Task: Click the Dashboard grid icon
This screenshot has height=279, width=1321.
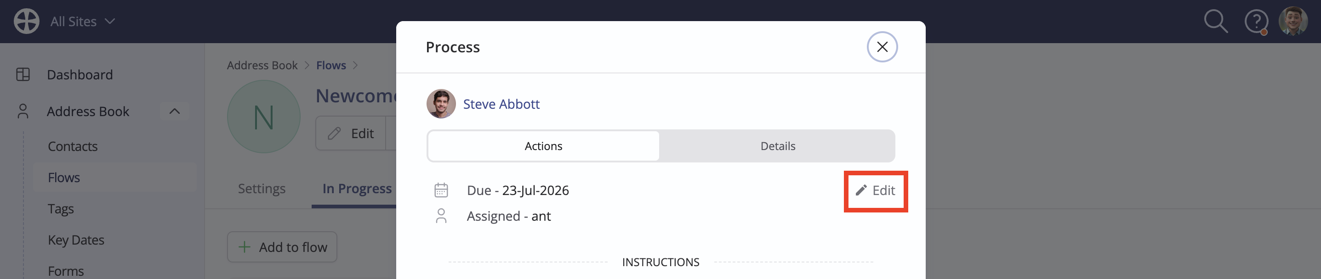Action: coord(23,75)
